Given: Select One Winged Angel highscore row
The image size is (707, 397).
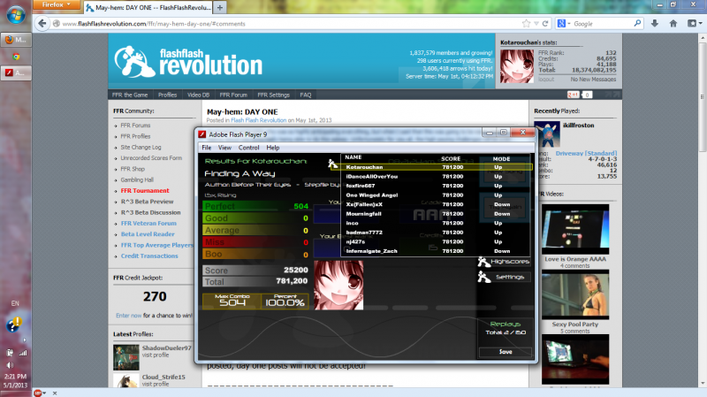Looking at the screenshot, I should point(437,195).
